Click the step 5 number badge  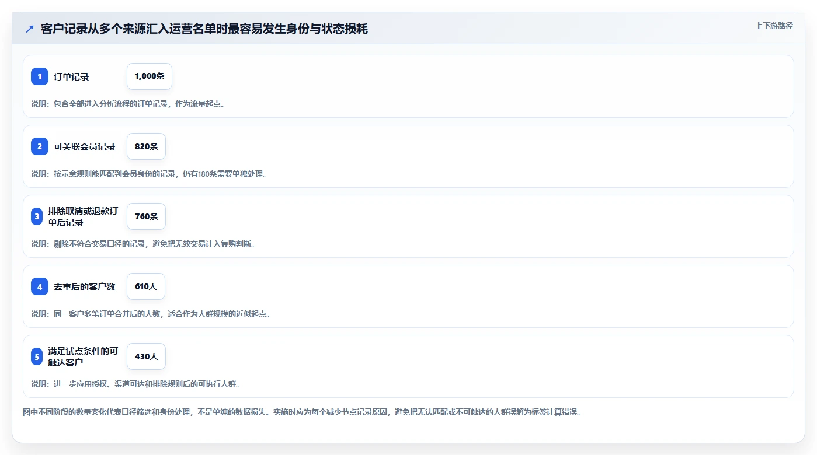coord(37,356)
